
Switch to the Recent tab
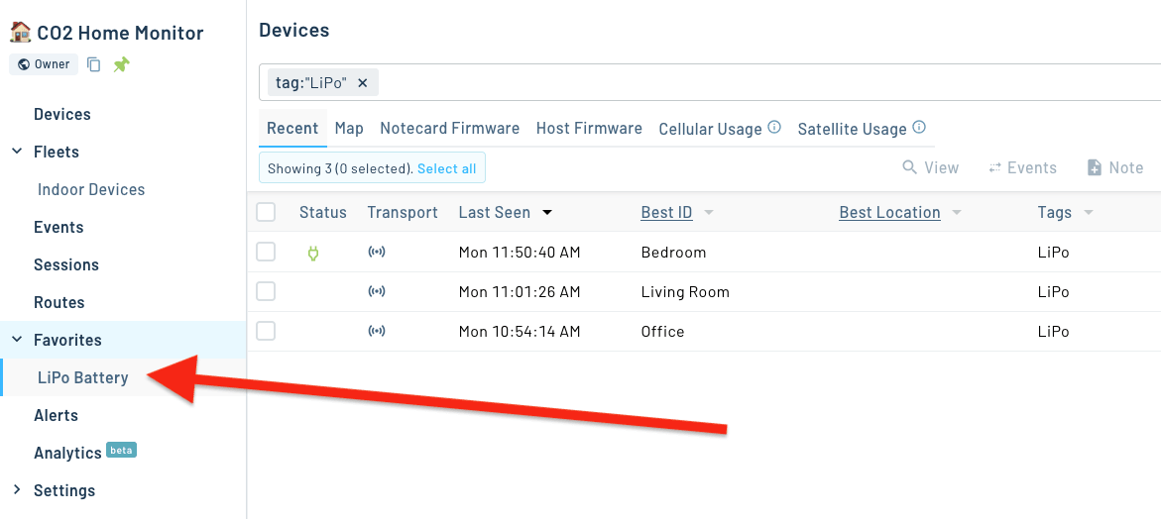(292, 128)
